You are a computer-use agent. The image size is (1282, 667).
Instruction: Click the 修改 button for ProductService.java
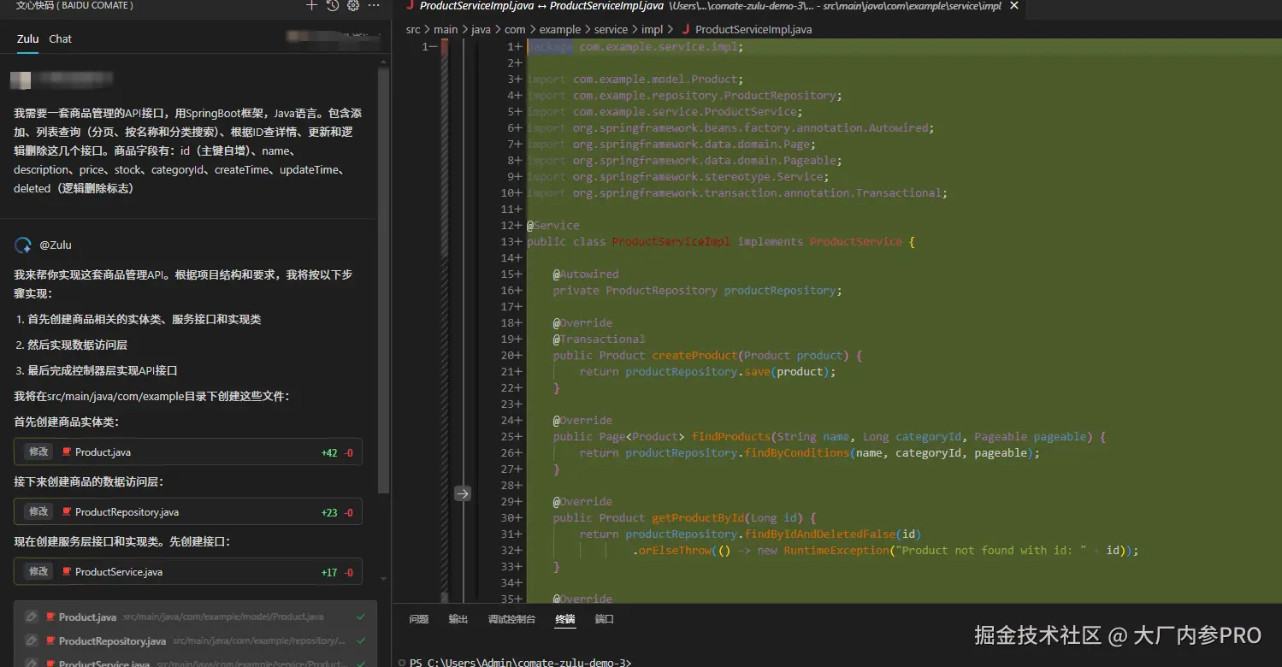38,571
